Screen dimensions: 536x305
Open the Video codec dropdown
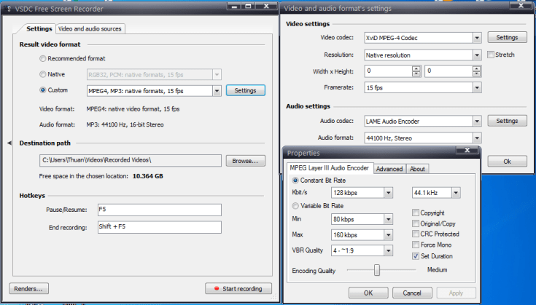(477, 38)
